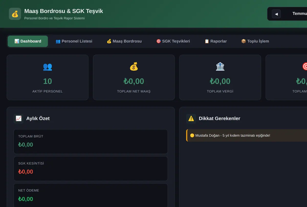The image size is (307, 207).
Task: Click the chart icon beside Aylık Özet
Action: tap(18, 119)
